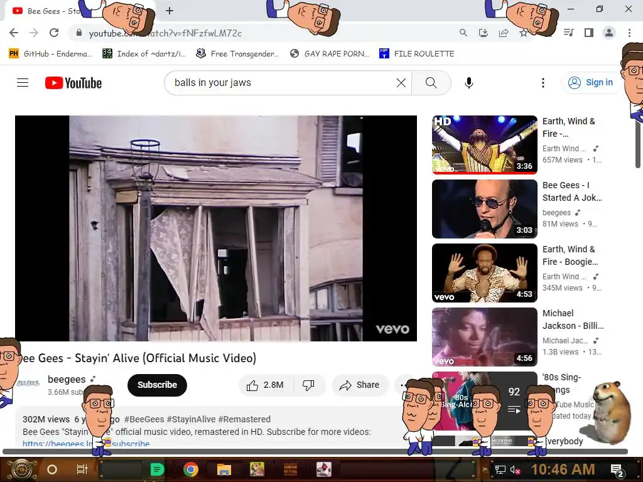The height and width of the screenshot is (482, 643).
Task: Open Michael Jackson Billie Jean thumbnail
Action: point(485,337)
